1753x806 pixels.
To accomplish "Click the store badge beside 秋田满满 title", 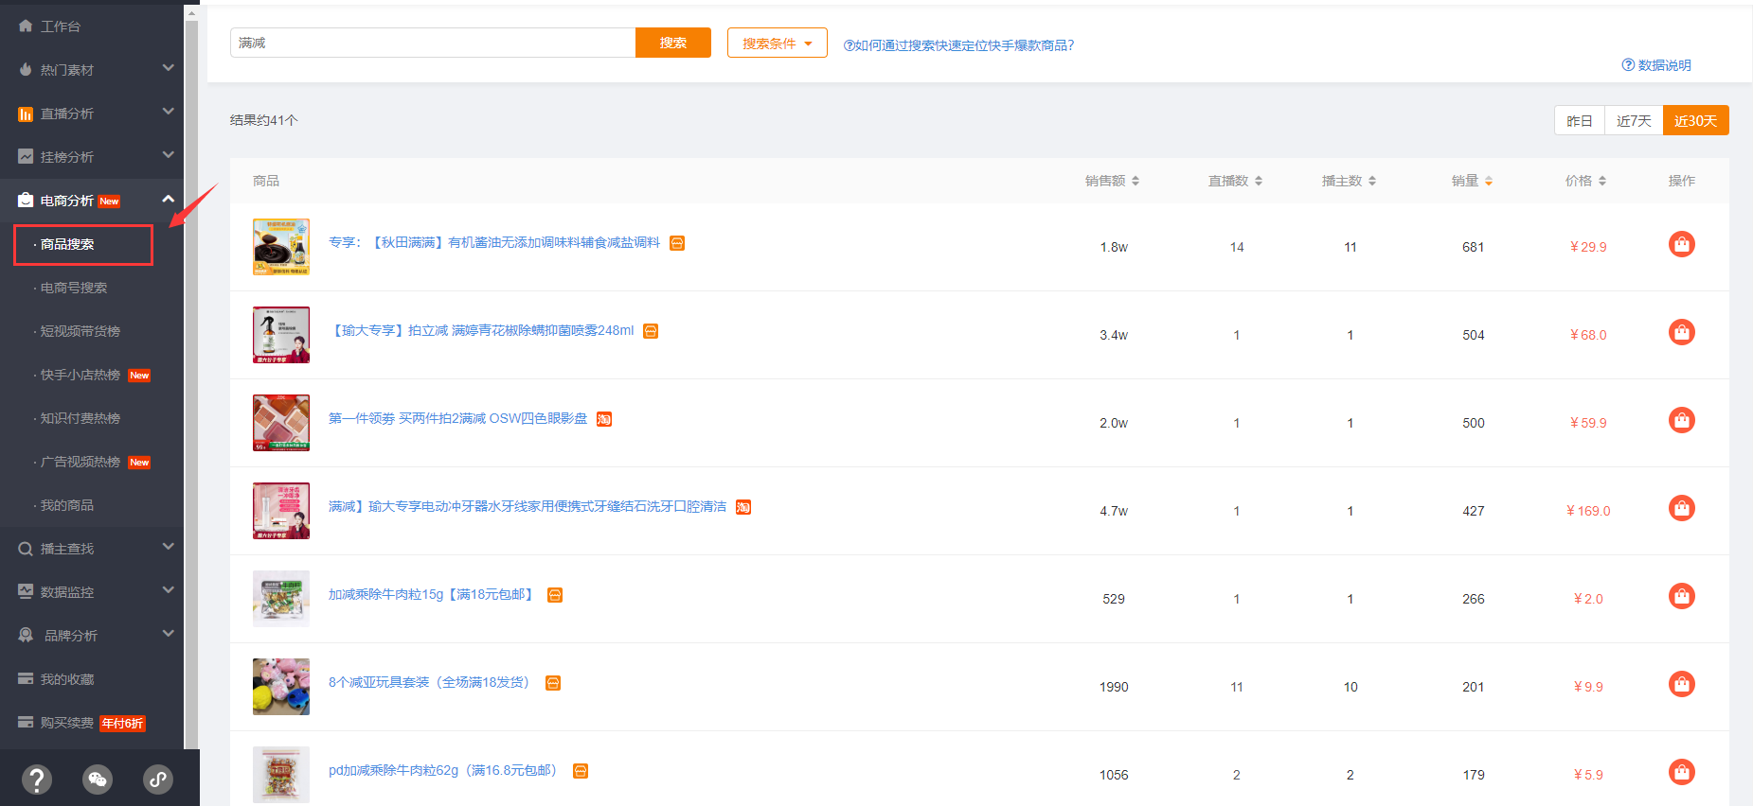I will (x=677, y=243).
